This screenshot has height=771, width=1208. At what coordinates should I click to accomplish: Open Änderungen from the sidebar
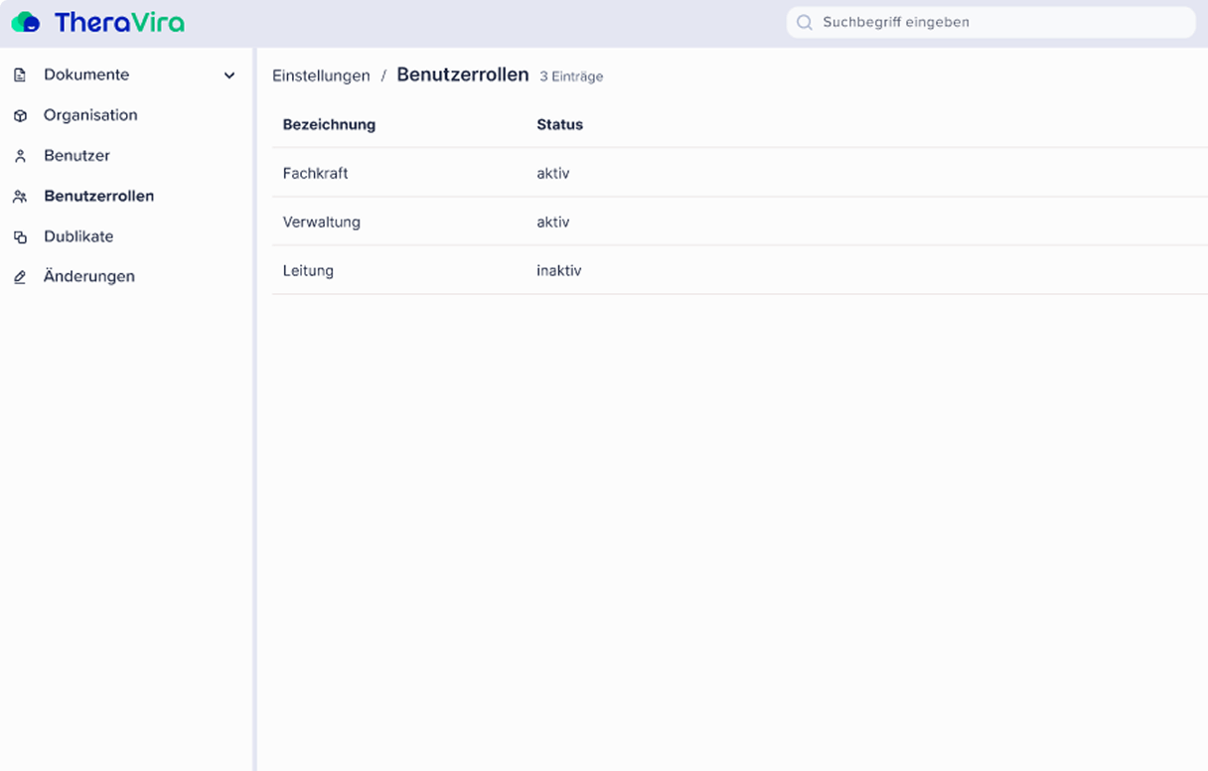pyautogui.click(x=88, y=277)
